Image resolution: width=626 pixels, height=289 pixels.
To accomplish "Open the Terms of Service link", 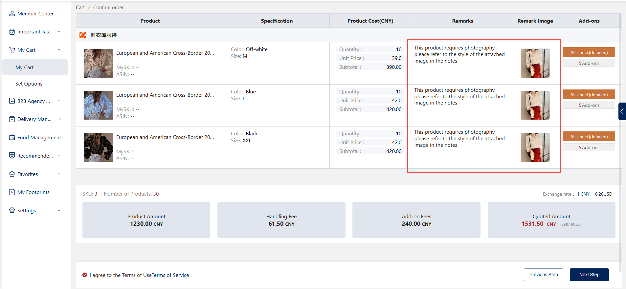I will [x=170, y=275].
